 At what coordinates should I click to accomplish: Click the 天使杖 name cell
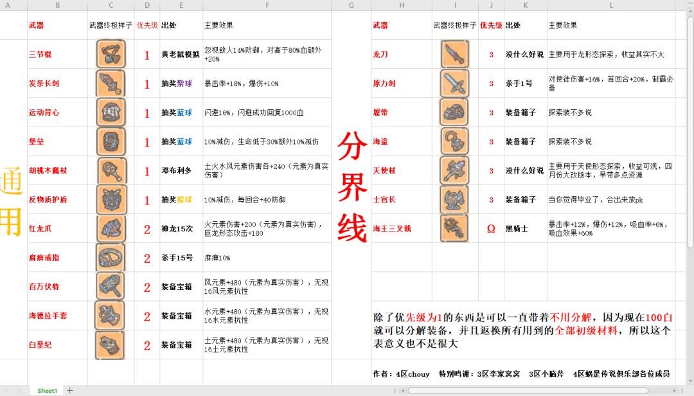(x=402, y=170)
